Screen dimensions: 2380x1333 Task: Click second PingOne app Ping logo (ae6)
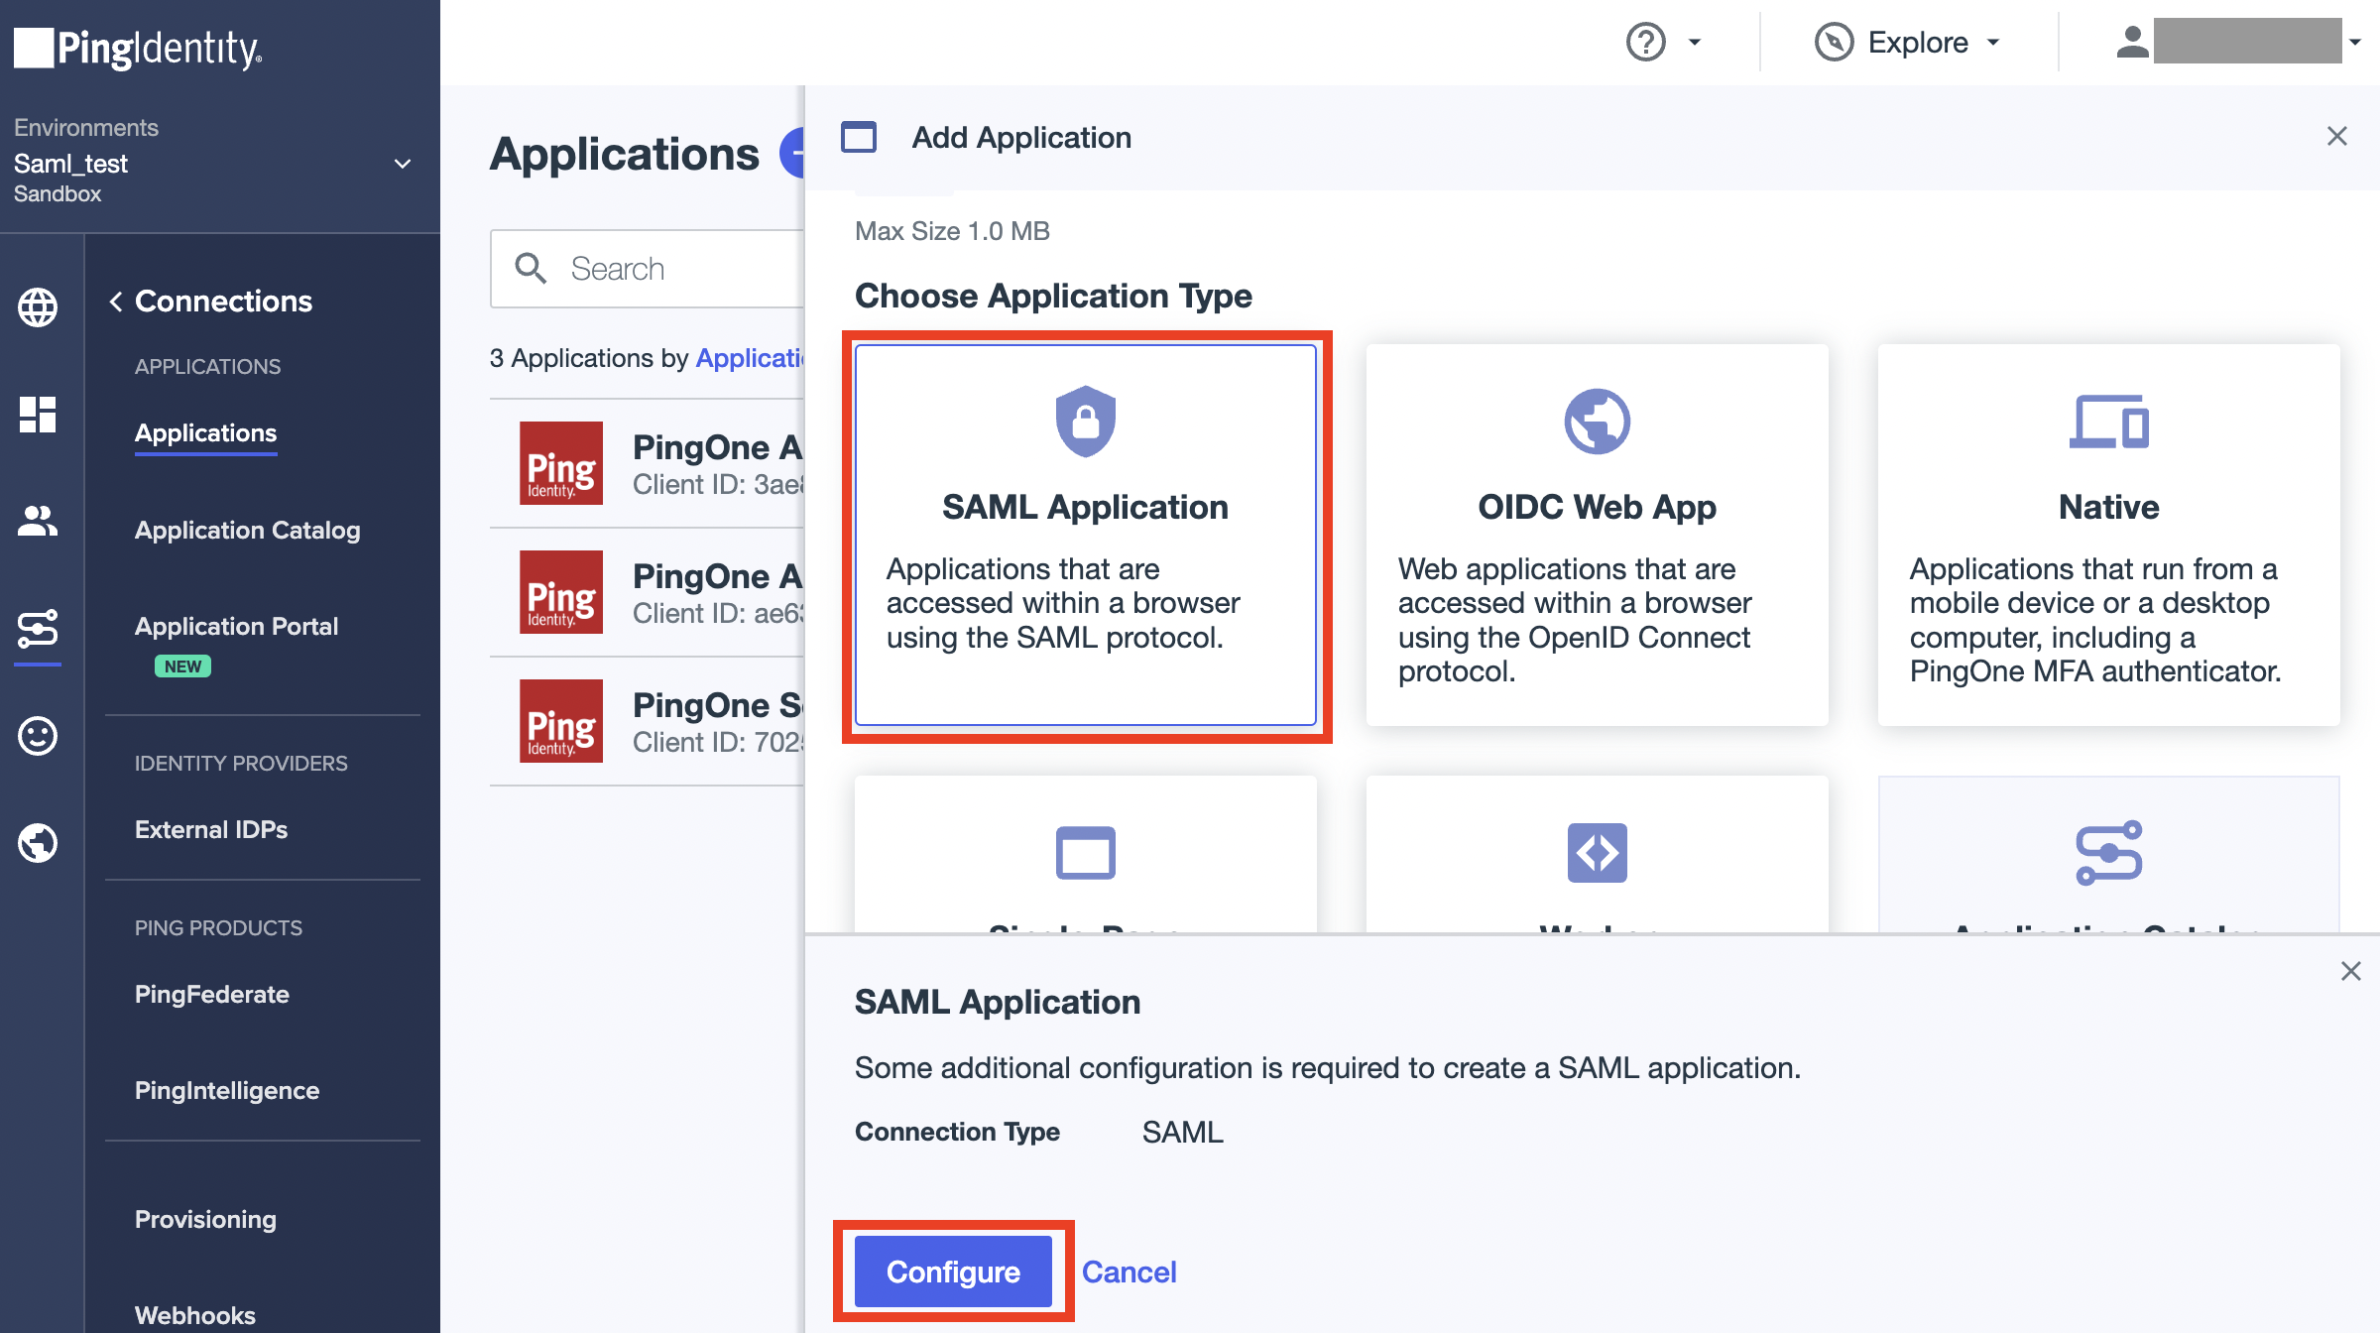[561, 592]
